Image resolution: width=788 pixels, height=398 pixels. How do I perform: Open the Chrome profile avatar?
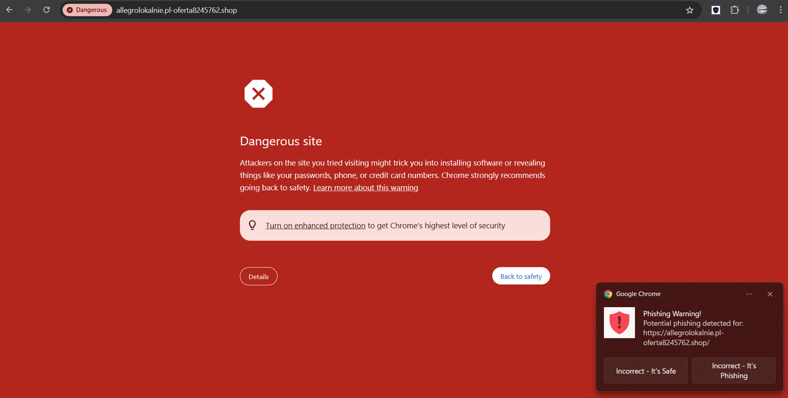tap(762, 10)
